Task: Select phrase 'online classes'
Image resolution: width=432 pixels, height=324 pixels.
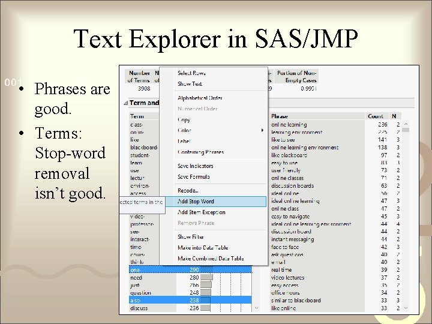Action: pyautogui.click(x=287, y=178)
